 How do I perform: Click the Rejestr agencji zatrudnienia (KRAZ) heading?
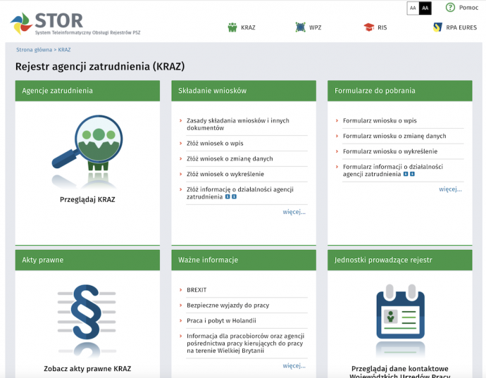[x=100, y=66]
